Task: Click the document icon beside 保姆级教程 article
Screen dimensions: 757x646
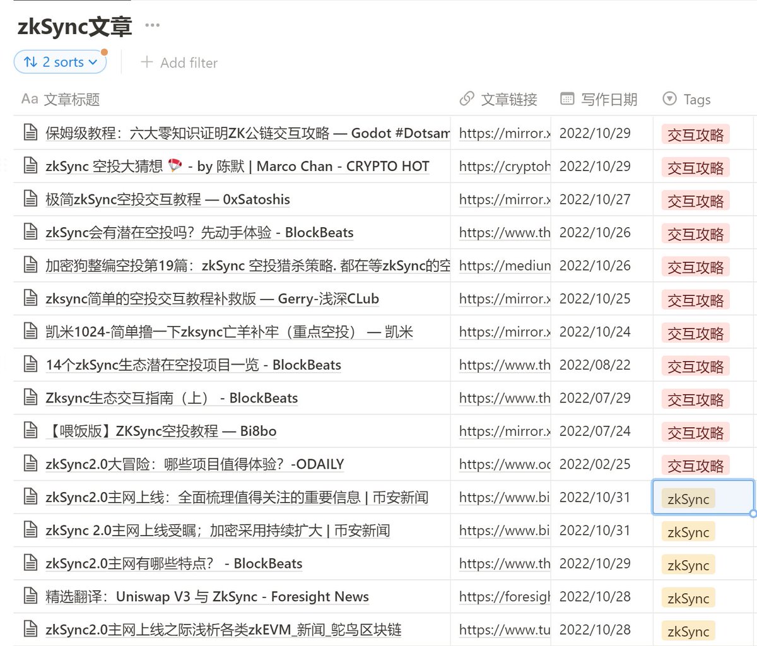Action: tap(31, 133)
